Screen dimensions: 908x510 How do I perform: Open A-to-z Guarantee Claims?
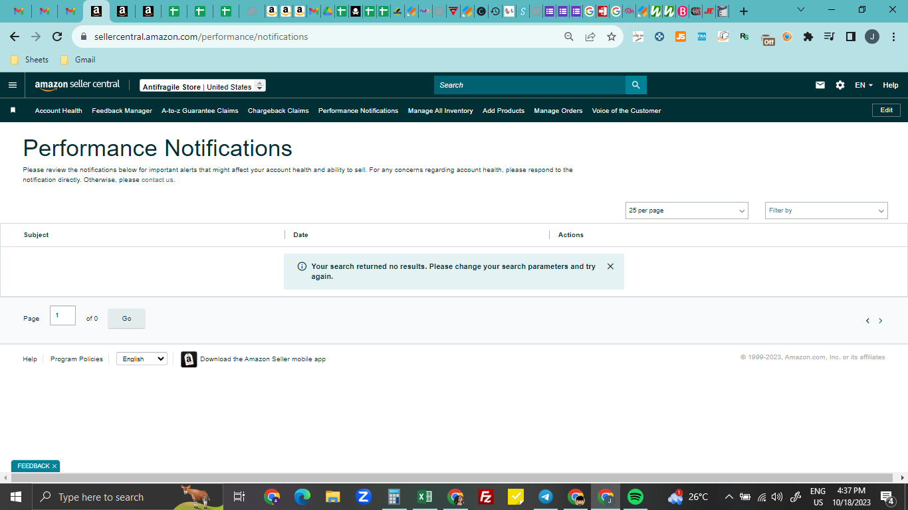200,111
